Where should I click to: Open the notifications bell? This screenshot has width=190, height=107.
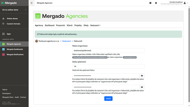click(x=156, y=3)
